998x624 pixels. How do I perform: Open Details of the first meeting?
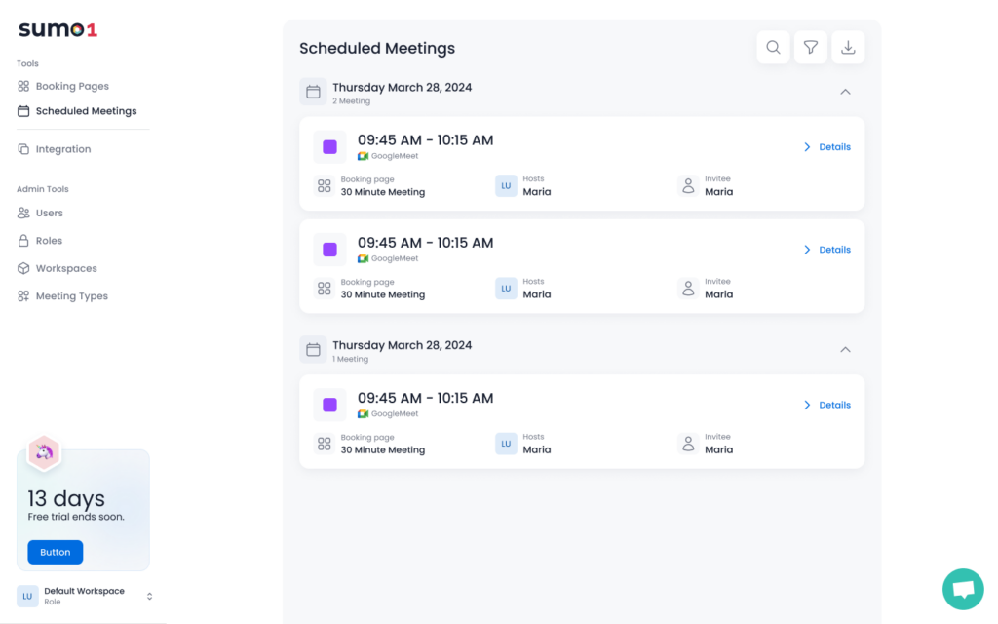826,147
